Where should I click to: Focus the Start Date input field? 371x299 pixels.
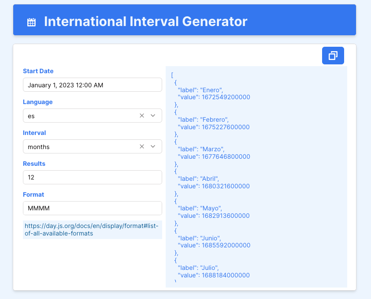pos(93,85)
